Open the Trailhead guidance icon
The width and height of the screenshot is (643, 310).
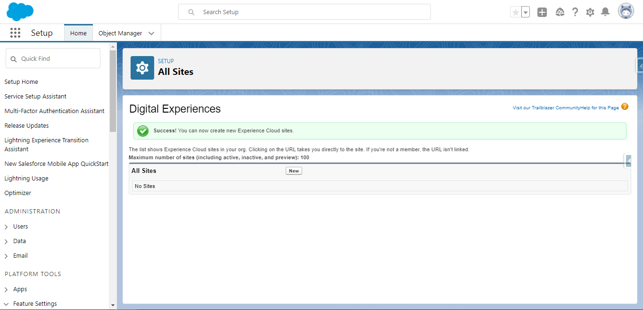click(x=560, y=12)
